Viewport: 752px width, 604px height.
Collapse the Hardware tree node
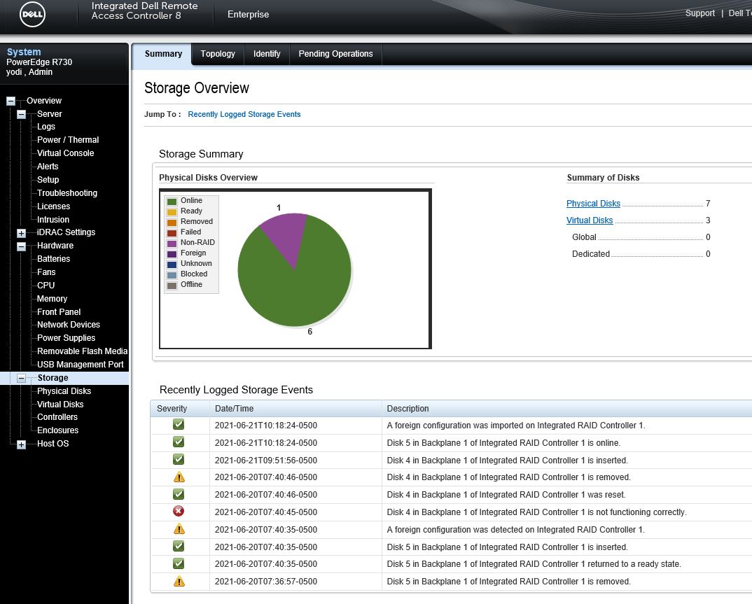[x=21, y=246]
